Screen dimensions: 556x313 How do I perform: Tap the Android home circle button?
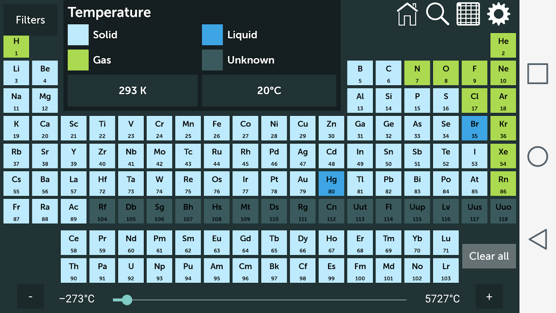click(x=538, y=156)
